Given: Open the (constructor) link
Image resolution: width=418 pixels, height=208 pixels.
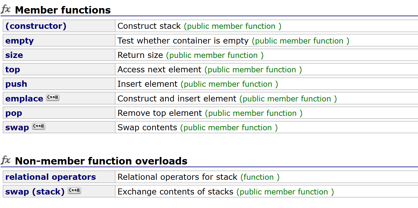Looking at the screenshot, I should [x=36, y=26].
